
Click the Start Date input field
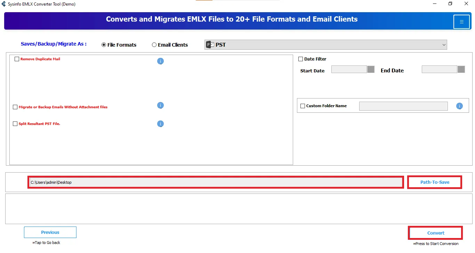(349, 69)
